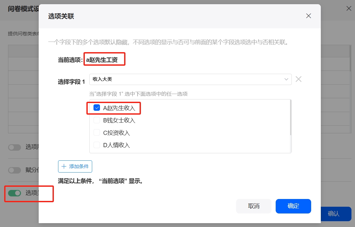Viewport: 355px width, 227px height.
Task: Remove 选择字段 1 condition with X icon
Action: (299, 79)
